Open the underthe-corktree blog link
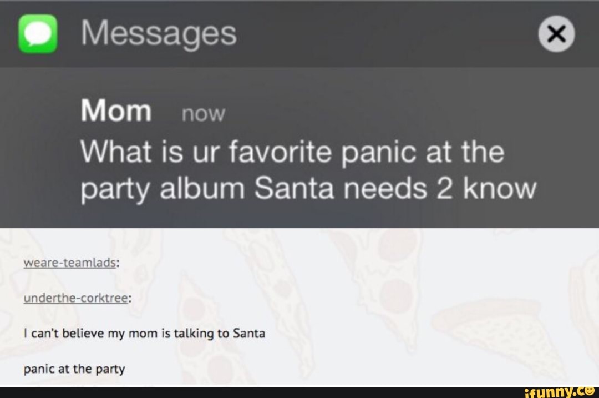The image size is (599, 398). pyautogui.click(x=75, y=298)
